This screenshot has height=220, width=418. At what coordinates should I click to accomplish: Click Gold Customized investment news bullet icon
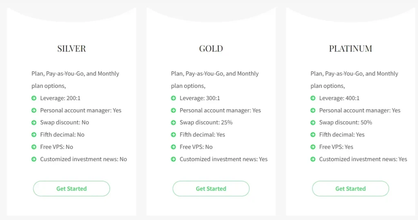tap(173, 159)
